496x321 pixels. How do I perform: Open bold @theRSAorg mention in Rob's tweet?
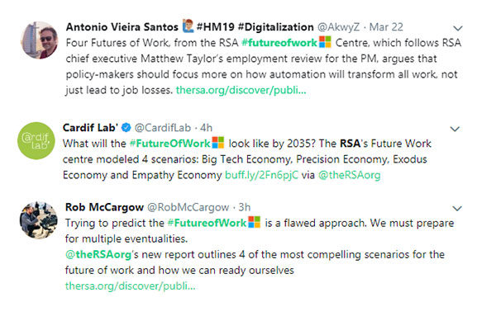pos(98,254)
